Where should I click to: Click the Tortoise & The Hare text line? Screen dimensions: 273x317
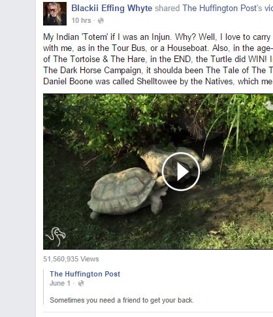coord(158,59)
